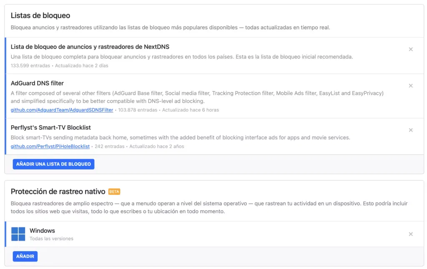
Task: Click the 'Protección de rastreo nativo' heading
Action: [x=58, y=192]
